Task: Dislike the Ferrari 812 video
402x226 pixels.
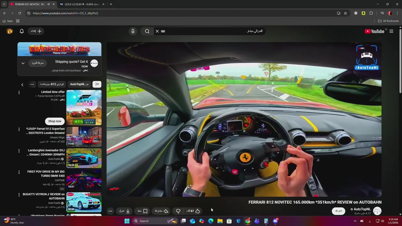Action: (178, 211)
